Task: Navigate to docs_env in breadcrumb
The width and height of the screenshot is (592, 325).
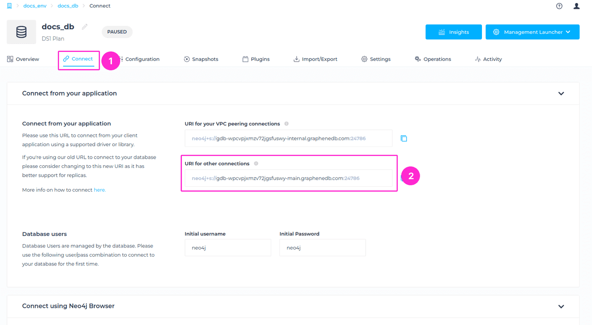Action: [x=35, y=6]
